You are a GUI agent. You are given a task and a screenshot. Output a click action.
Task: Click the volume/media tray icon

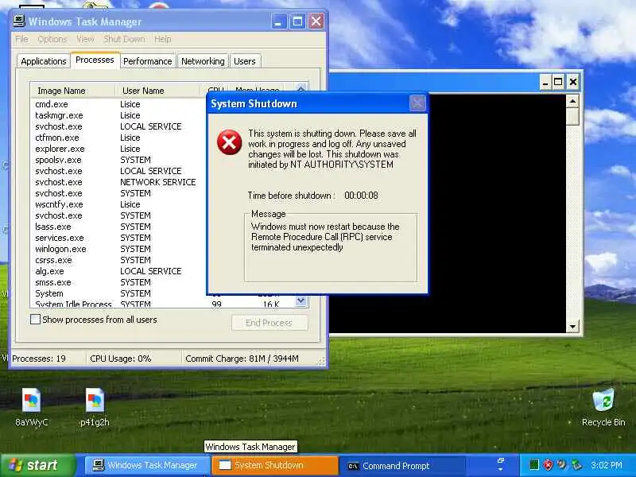coord(562,464)
